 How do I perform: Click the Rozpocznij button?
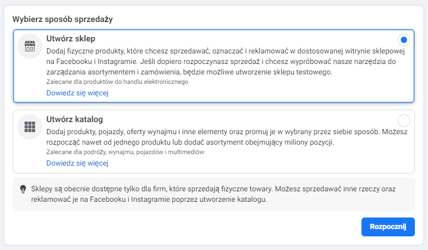coord(388,227)
